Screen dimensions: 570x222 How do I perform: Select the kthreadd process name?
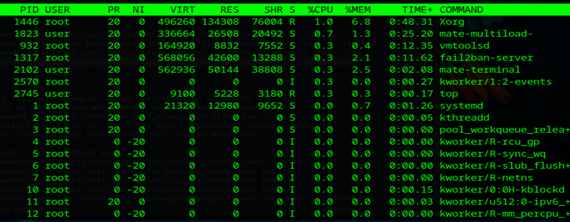[x=464, y=117]
